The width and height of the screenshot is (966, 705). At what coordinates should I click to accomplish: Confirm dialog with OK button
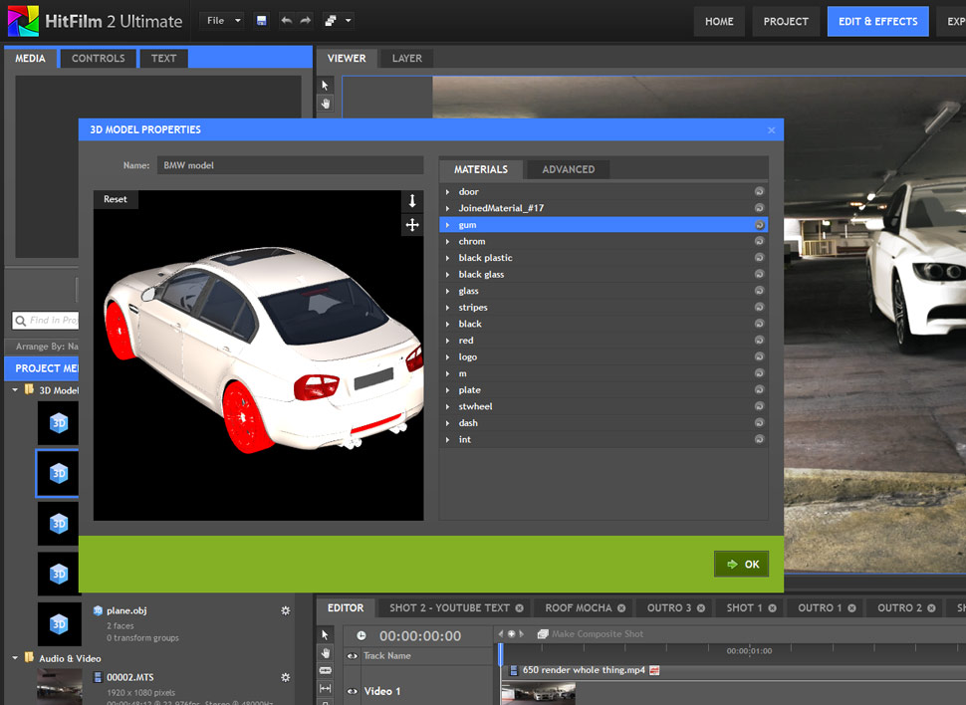click(741, 564)
